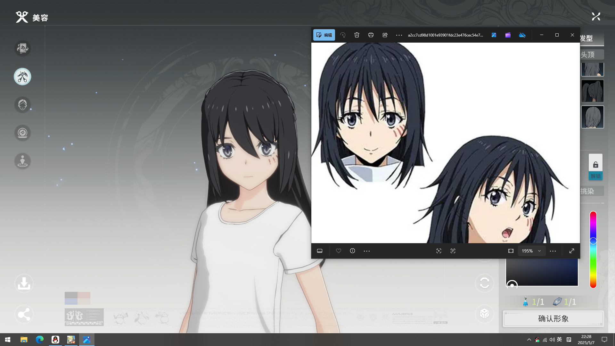The width and height of the screenshot is (615, 346).
Task: Open Clipchamp icon in Photos title bar
Action: point(508,35)
